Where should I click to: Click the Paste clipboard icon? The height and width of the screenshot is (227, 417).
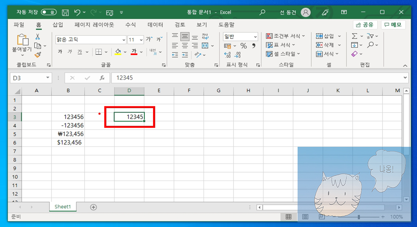[23, 40]
